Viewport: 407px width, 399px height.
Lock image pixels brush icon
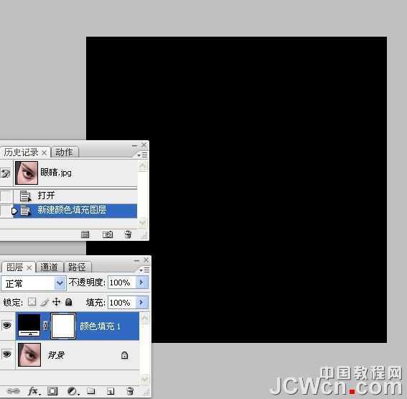pyautogui.click(x=45, y=302)
